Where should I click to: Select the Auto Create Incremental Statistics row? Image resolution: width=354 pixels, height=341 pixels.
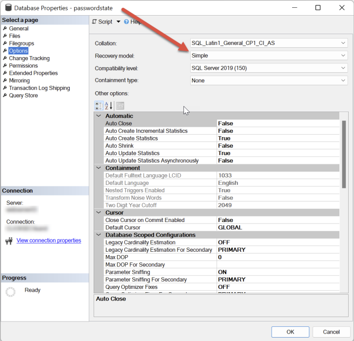click(222, 131)
